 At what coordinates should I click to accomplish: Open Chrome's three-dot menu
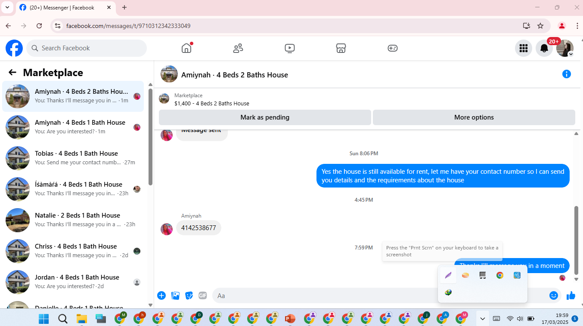[x=577, y=26]
